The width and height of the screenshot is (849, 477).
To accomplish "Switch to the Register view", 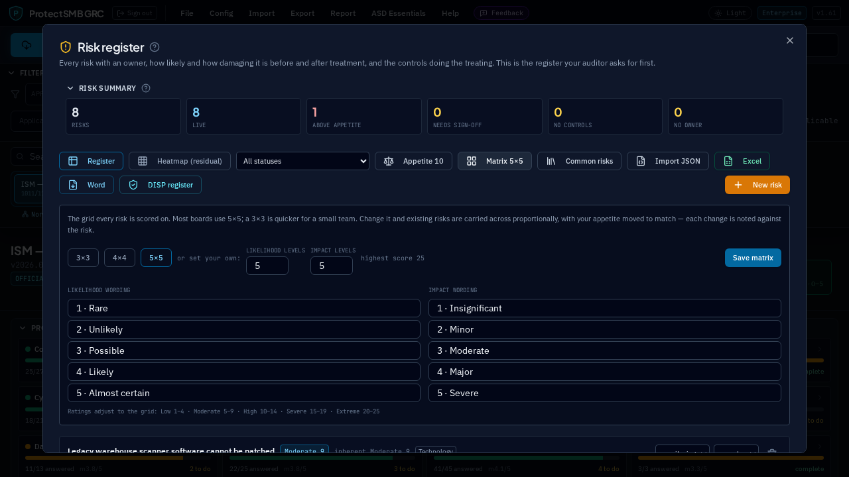I will click(91, 161).
